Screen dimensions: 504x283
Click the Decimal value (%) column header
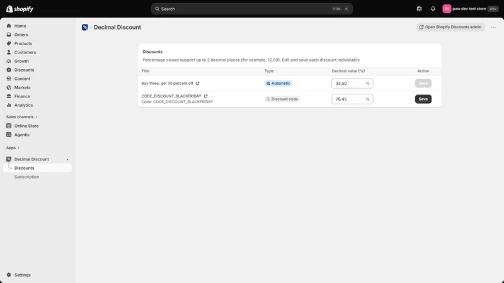pos(348,71)
